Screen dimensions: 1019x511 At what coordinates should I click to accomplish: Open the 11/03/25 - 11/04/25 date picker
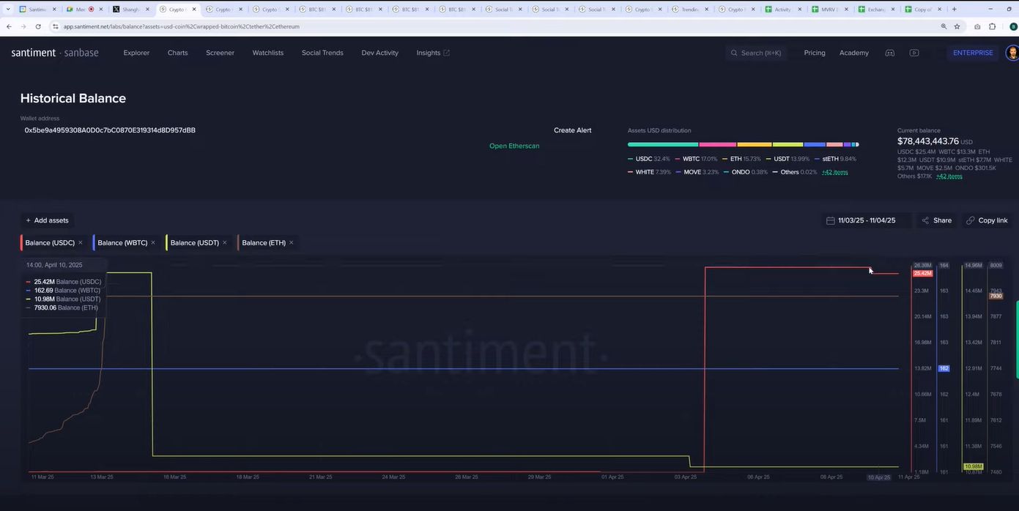coord(866,220)
